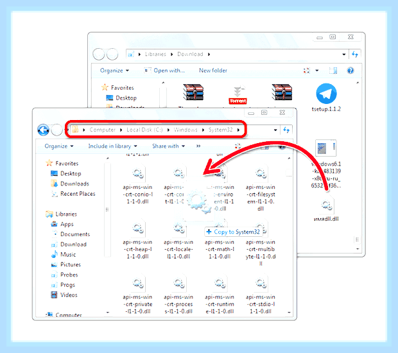398x353 pixels.
Task: Click Local Disk (C:) breadcrumb
Action: (x=144, y=130)
